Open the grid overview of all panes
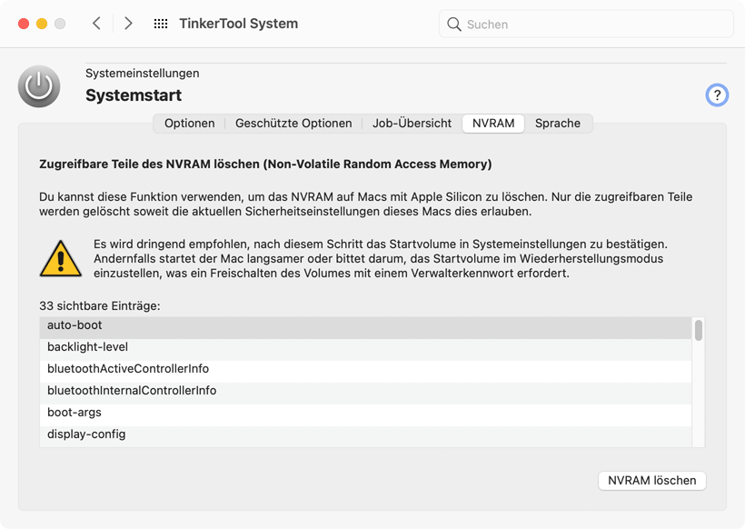This screenshot has height=529, width=745. pyautogui.click(x=161, y=24)
